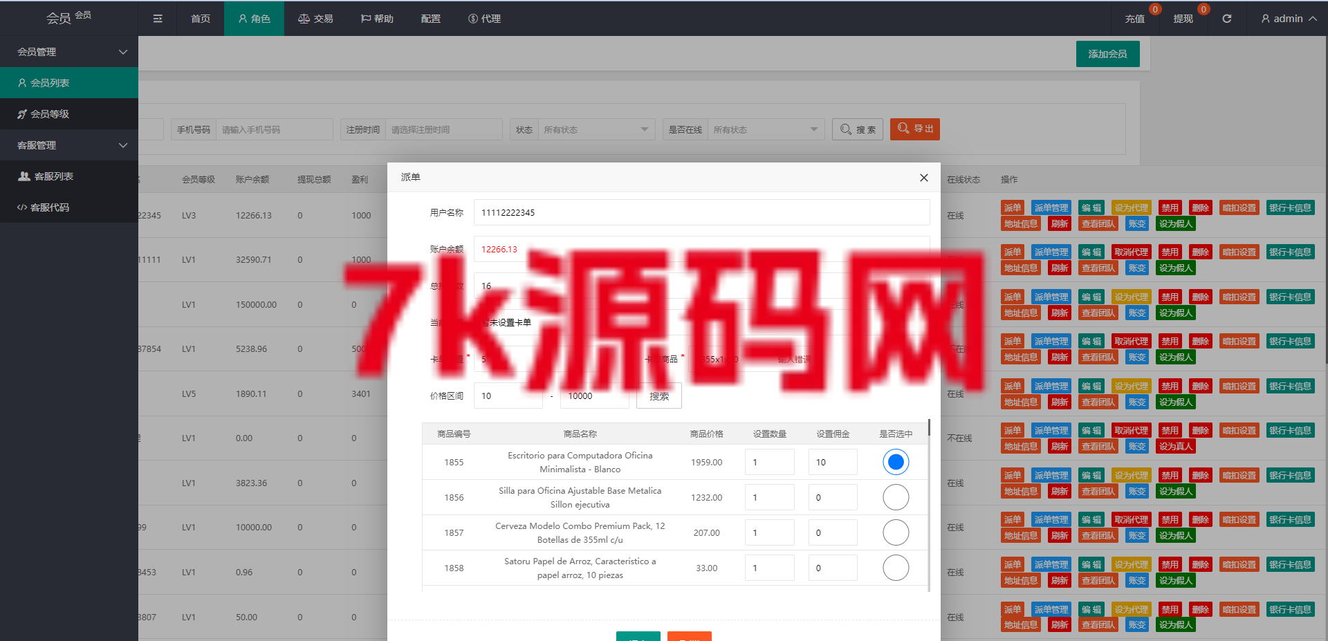Edit commission field for product 1857
This screenshot has width=1328, height=641.
tap(833, 532)
